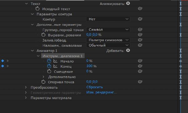Expand the Преобразовать group
The height and width of the screenshot is (113, 188).
26,87
